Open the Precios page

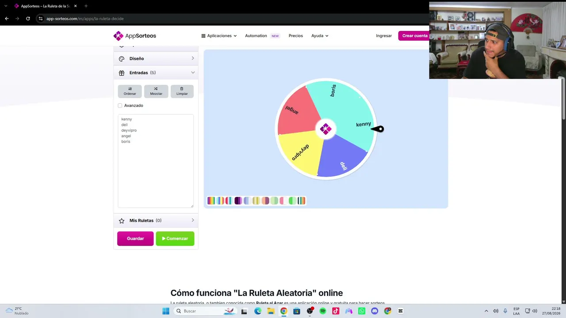(x=296, y=36)
